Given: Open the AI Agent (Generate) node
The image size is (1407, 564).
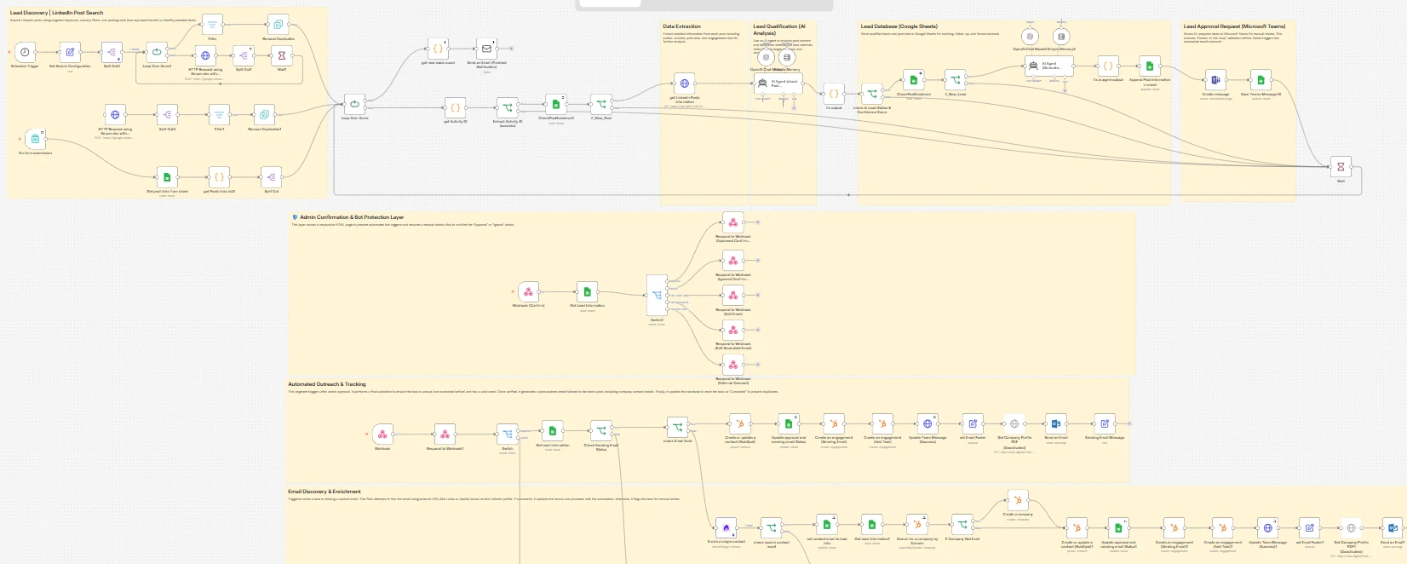Looking at the screenshot, I should (1049, 66).
